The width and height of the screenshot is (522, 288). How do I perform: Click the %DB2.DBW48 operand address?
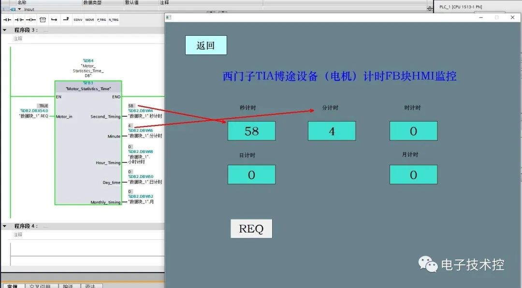(x=141, y=151)
